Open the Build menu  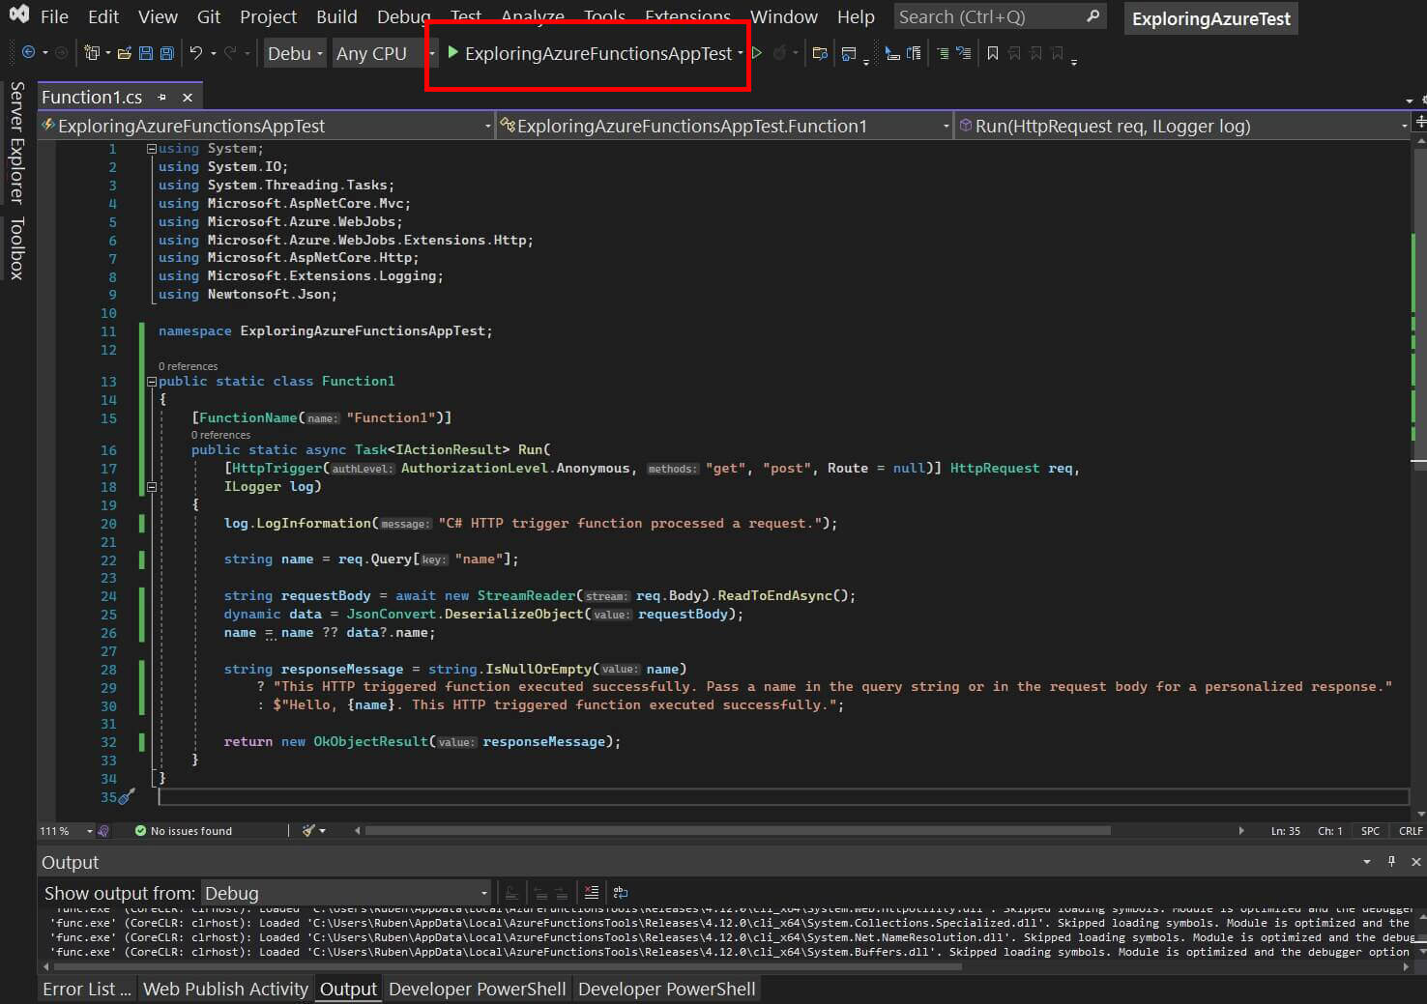pyautogui.click(x=336, y=16)
